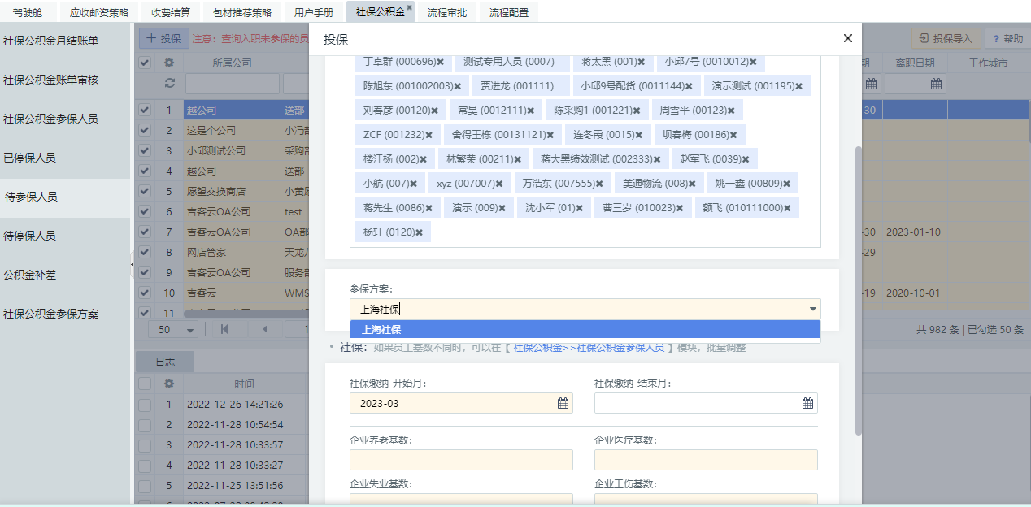This screenshot has height=507, width=1031.
Task: Toggle checkbox for row 1 越公司
Action: coord(144,110)
